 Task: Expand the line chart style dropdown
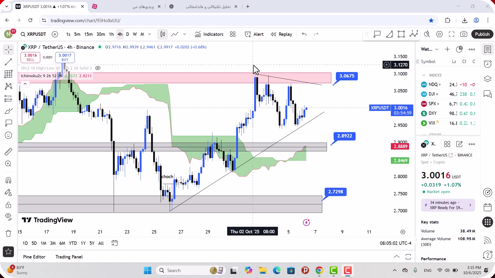coord(185,34)
